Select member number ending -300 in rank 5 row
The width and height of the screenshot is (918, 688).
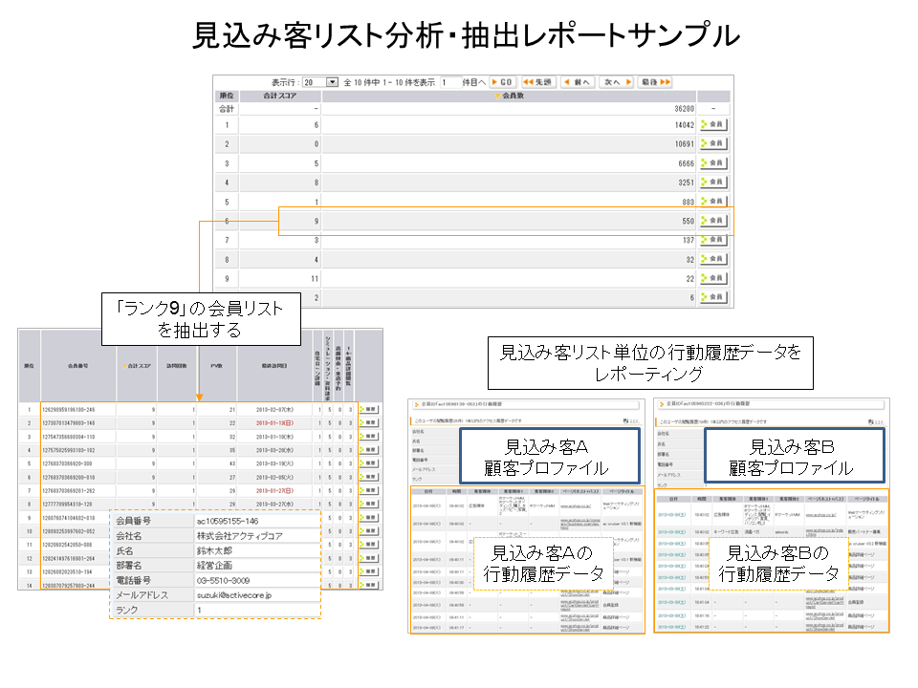click(x=67, y=463)
